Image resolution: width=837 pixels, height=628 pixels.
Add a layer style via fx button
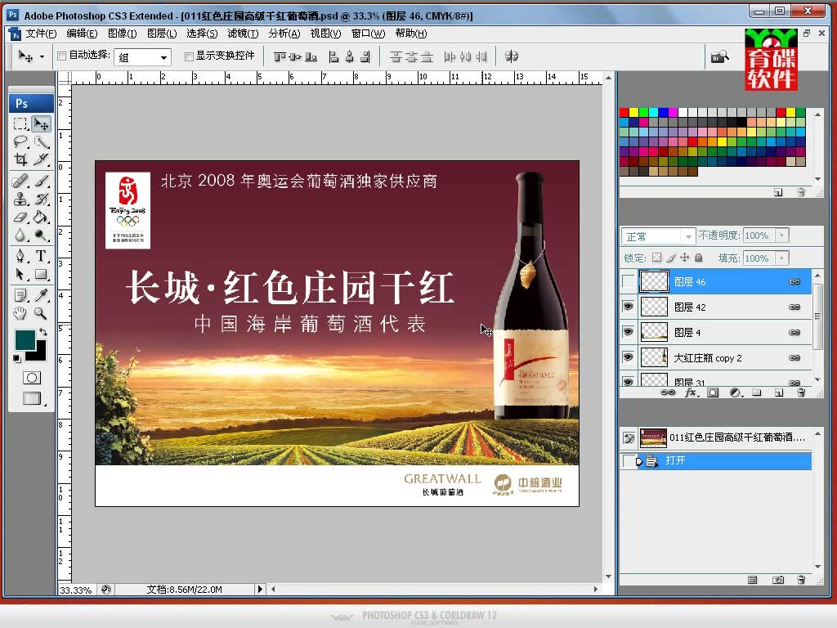pyautogui.click(x=691, y=392)
